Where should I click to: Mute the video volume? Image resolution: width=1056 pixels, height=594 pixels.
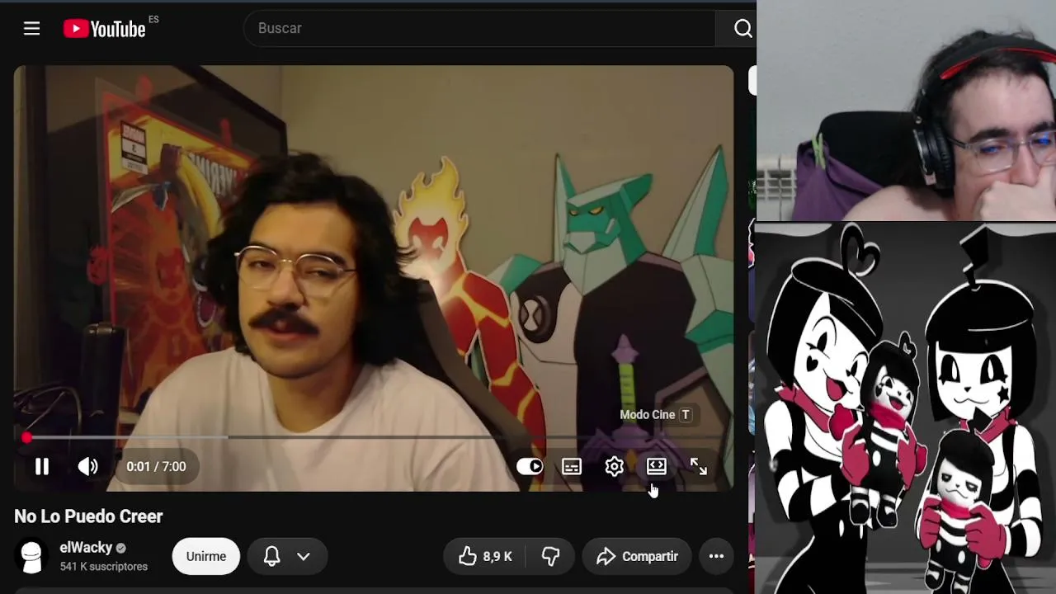click(x=87, y=467)
